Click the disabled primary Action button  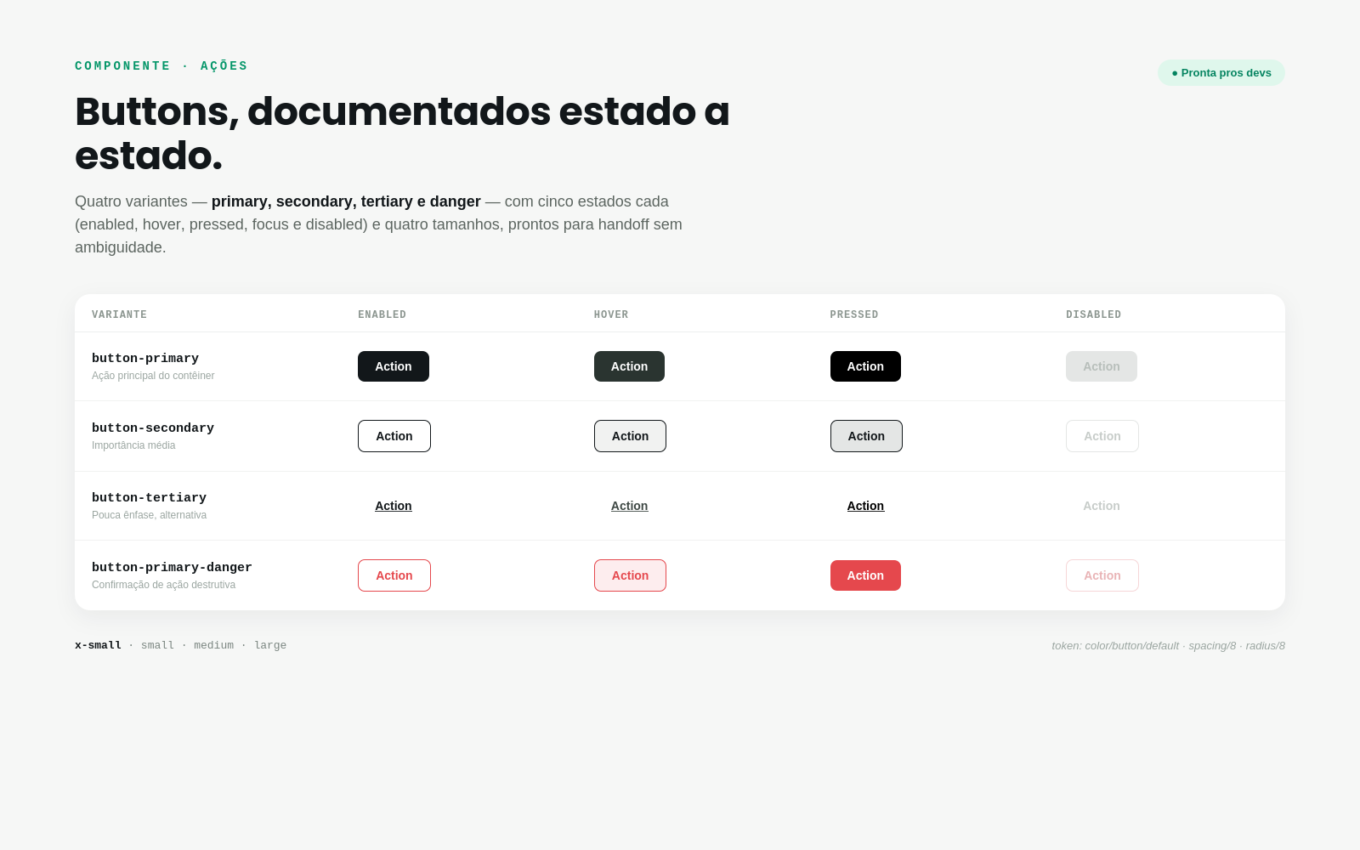[x=1102, y=366]
